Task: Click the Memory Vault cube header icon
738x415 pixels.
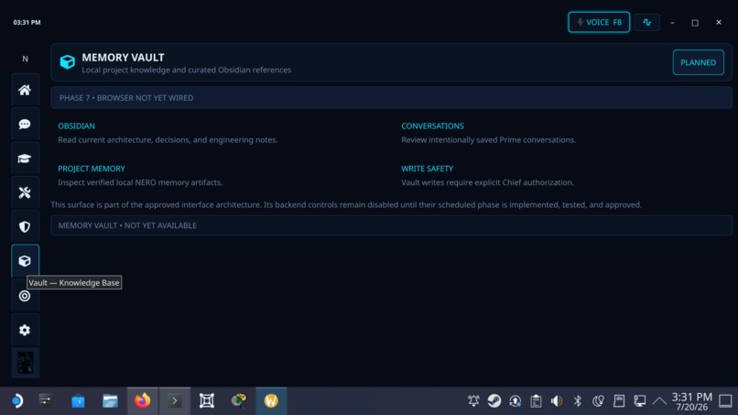Action: [x=68, y=61]
